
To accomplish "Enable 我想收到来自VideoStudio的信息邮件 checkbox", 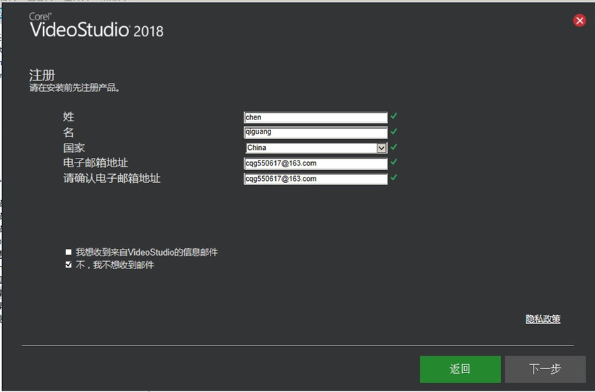I will (68, 252).
